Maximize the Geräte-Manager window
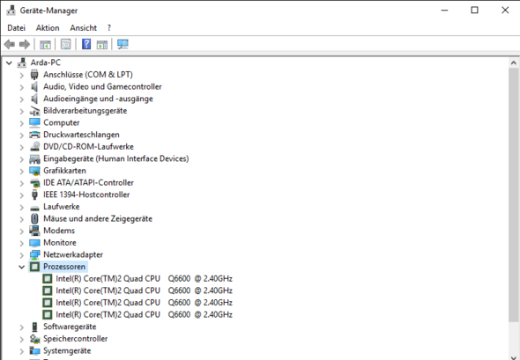 (474, 11)
